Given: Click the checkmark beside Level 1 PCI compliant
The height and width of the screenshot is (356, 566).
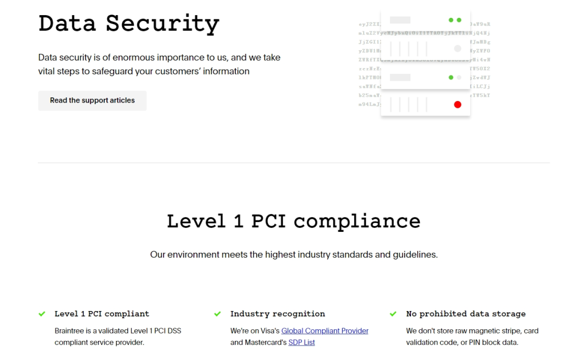Looking at the screenshot, I should (42, 314).
